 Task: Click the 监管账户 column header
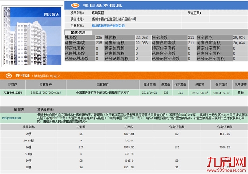click(x=46, y=85)
